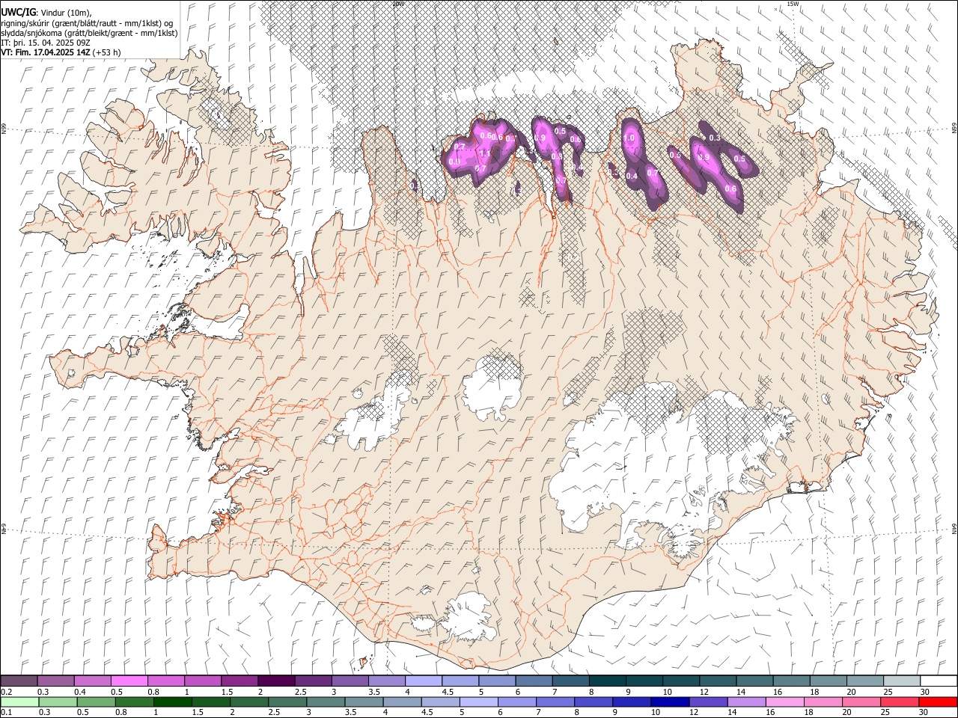This screenshot has width=958, height=718.
Task: Select pink lower swatch between 18 and 20
Action: coord(823,702)
